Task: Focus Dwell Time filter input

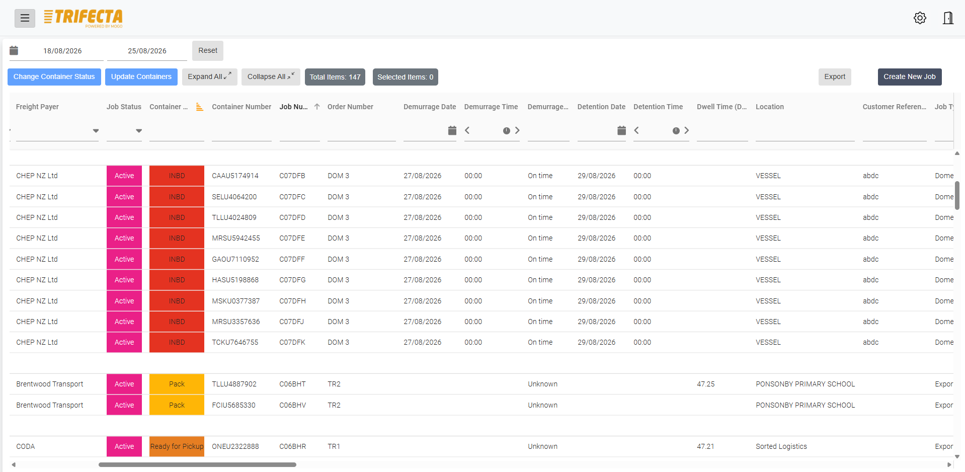Action: coord(722,131)
